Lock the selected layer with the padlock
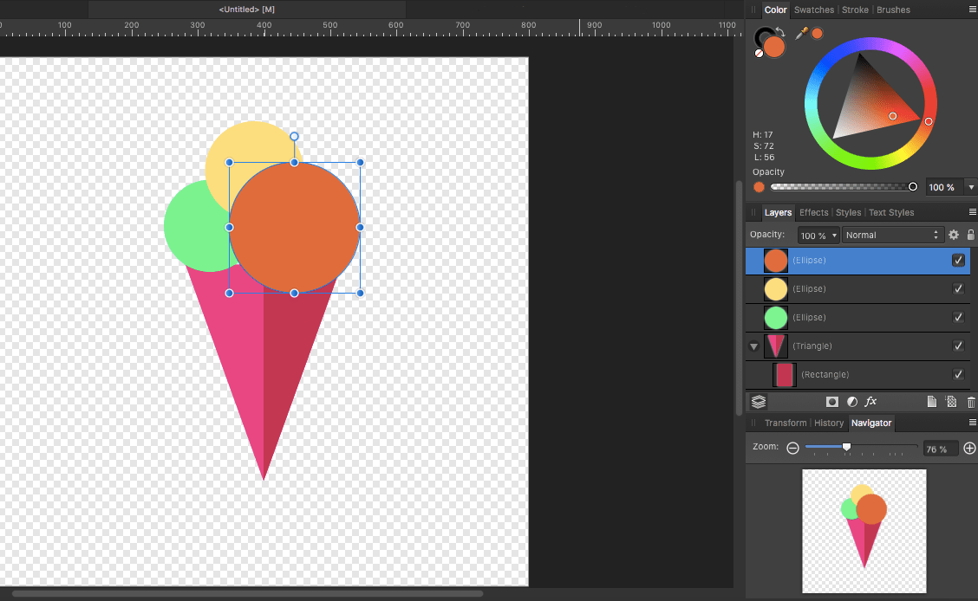Viewport: 978px width, 601px height. (970, 235)
